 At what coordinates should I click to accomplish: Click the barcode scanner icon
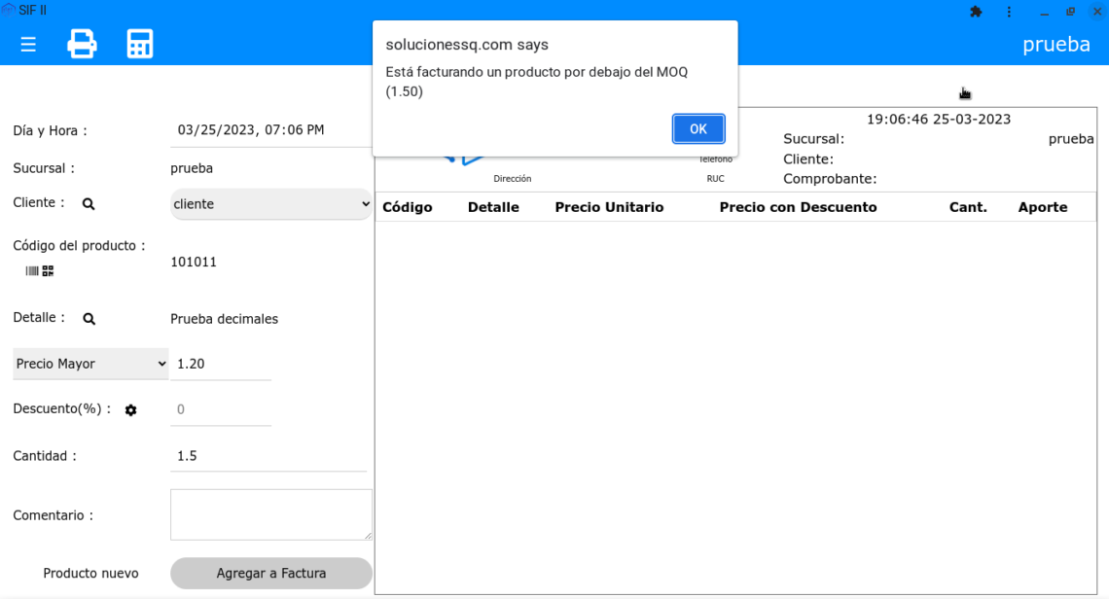[32, 271]
